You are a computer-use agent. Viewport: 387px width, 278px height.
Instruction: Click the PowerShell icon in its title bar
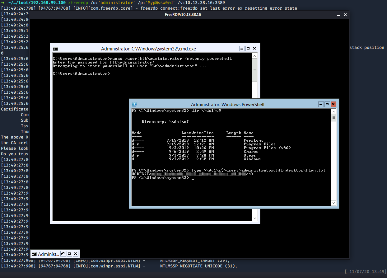pos(134,105)
